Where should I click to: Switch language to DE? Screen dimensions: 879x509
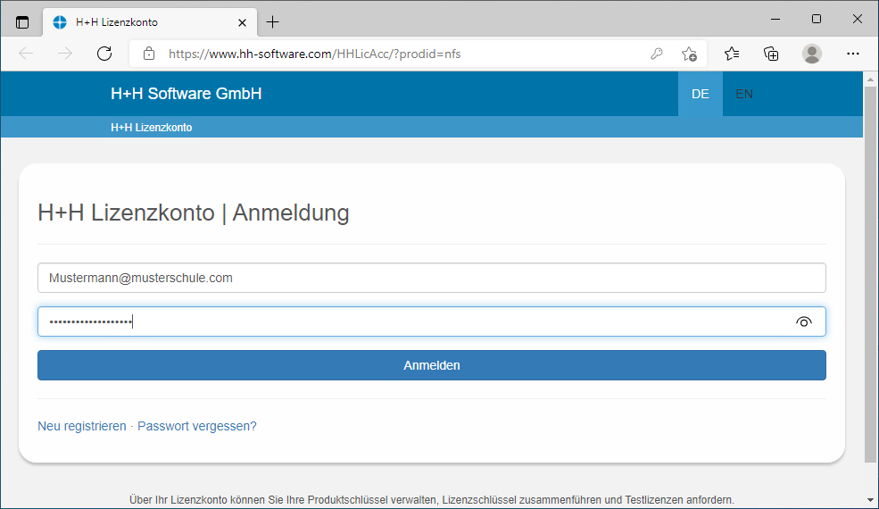tap(701, 94)
